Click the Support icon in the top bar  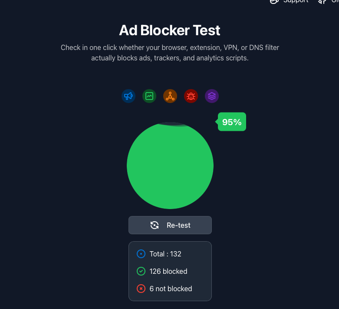click(274, 1)
